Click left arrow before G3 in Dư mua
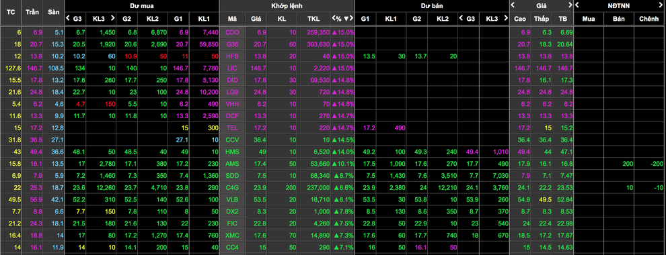The height and width of the screenshot is (255, 666). [x=67, y=18]
